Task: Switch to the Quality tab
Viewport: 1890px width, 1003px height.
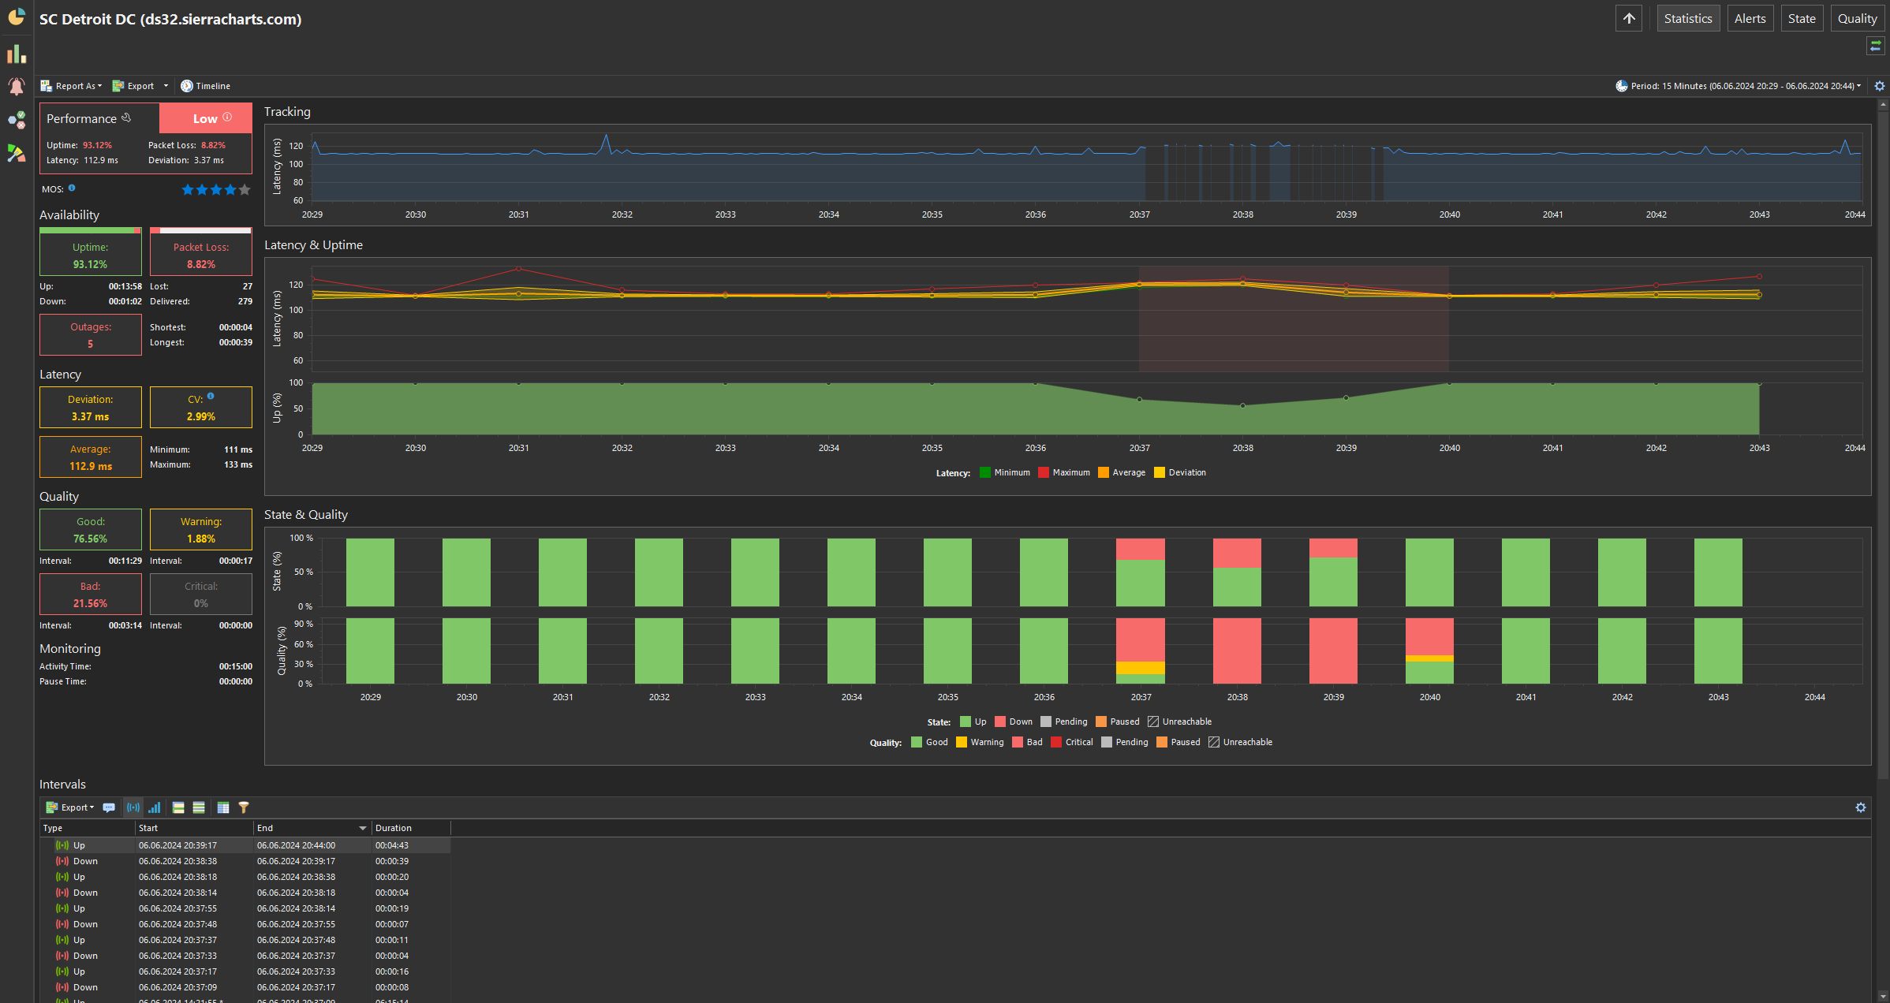Action: coord(1857,18)
